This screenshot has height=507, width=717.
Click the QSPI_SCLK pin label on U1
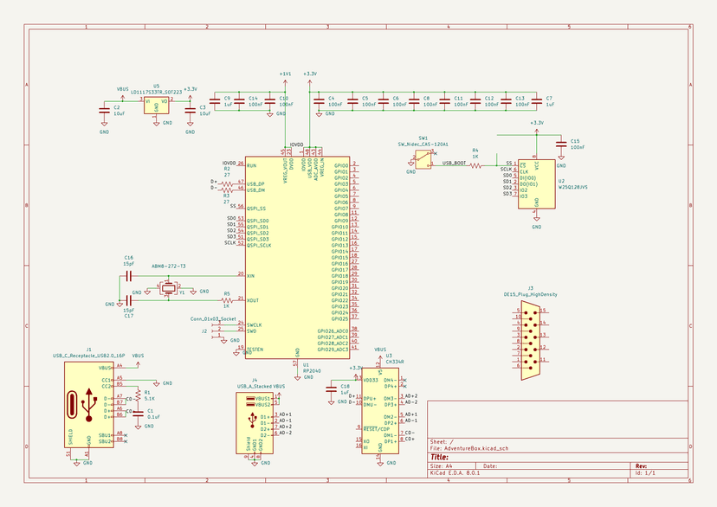(259, 245)
